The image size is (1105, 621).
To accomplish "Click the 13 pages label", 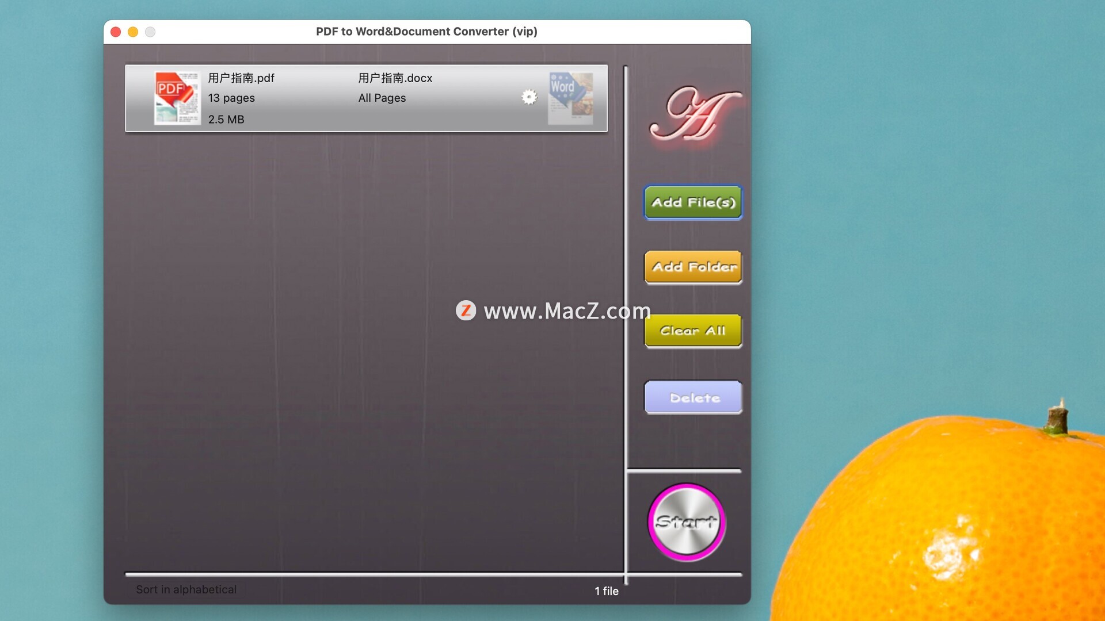I will [x=231, y=98].
